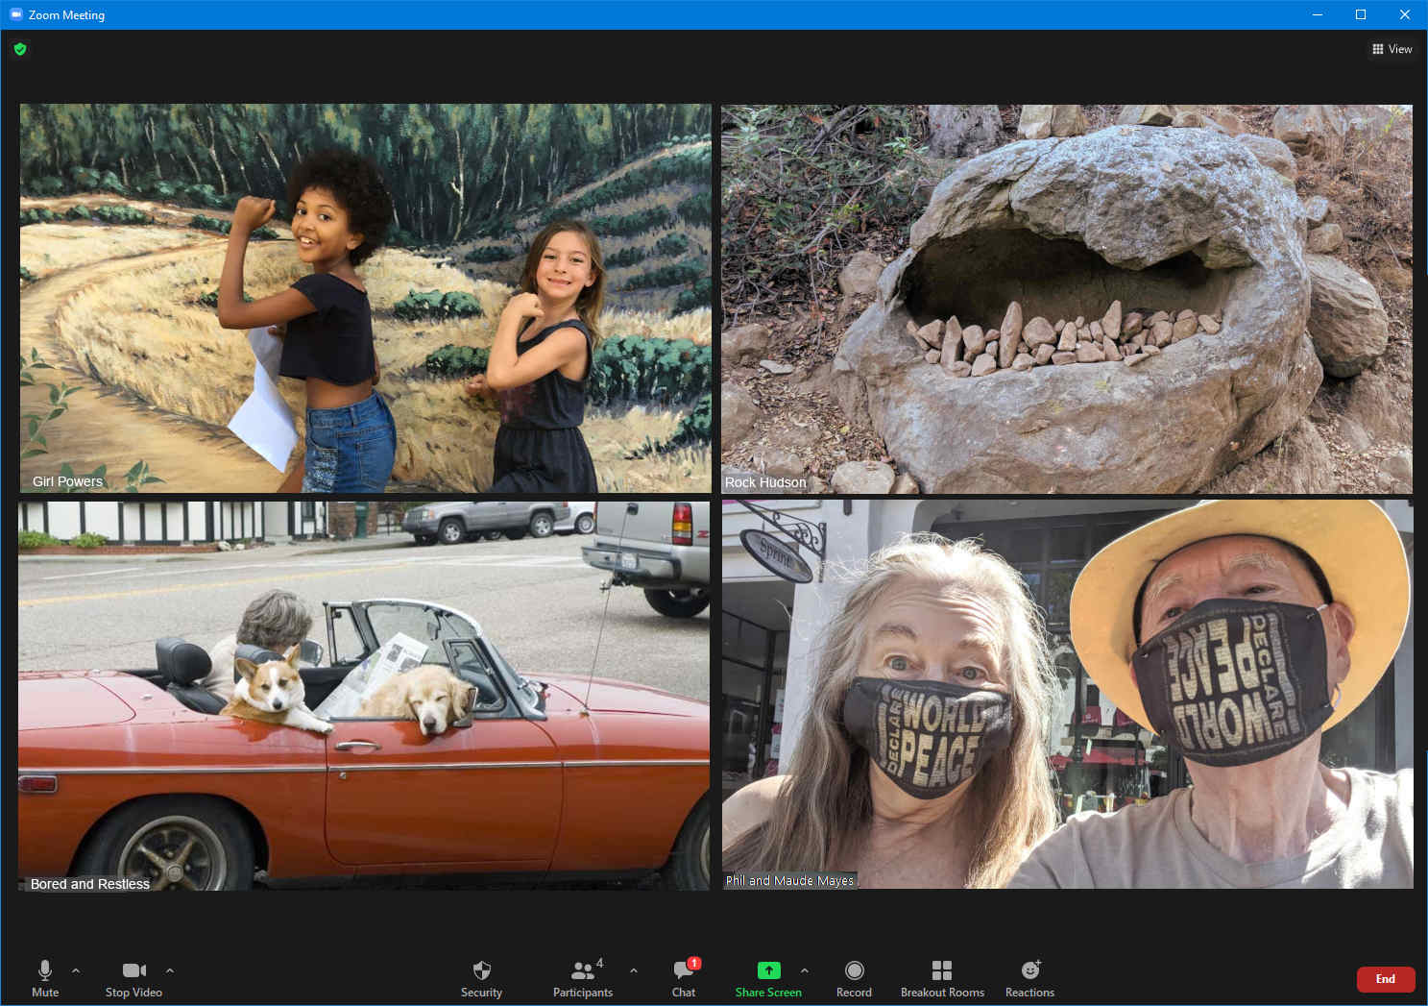
Task: Click the 'Rock Hudson' name label
Action: pos(765,482)
